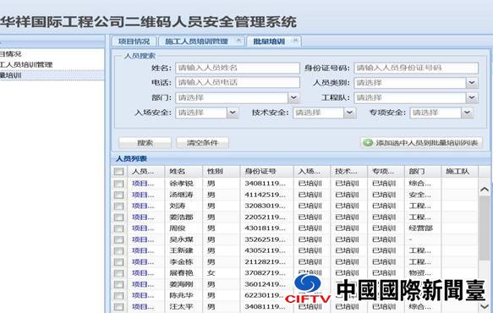Click the 施工队 column header
493x313 pixels.
[x=460, y=172]
